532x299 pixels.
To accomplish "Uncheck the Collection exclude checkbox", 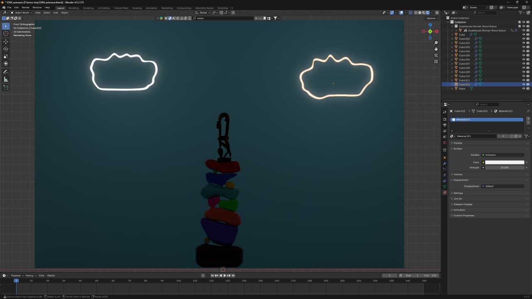I will tap(519, 22).
